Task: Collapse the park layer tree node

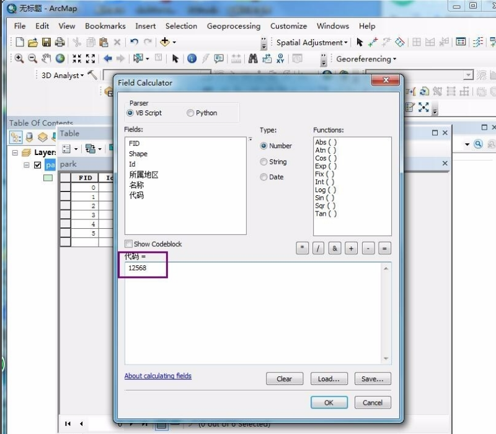Action: 27,165
